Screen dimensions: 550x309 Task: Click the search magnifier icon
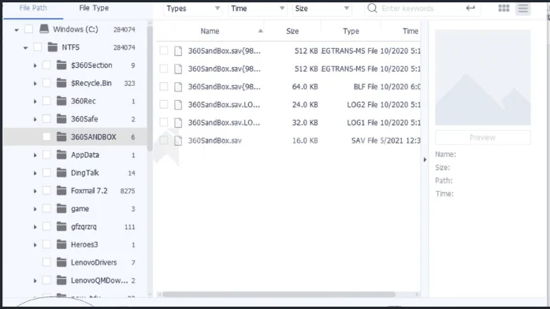pos(372,8)
